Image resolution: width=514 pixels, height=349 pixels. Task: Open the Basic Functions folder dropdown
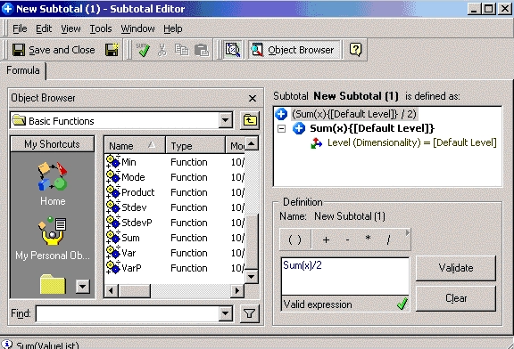pyautogui.click(x=226, y=120)
